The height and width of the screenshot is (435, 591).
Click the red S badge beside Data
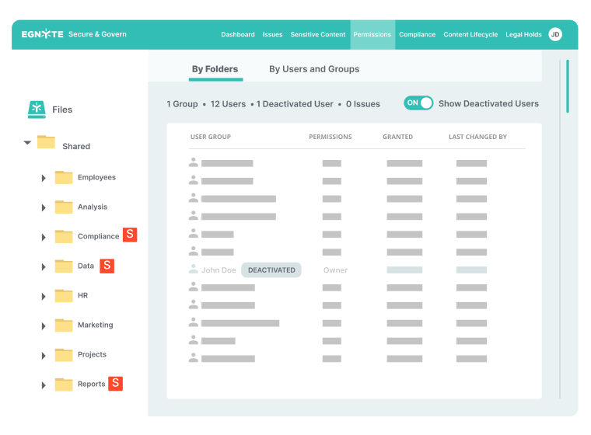107,266
